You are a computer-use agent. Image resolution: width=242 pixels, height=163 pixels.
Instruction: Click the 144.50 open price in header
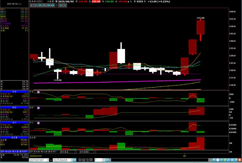point(83,2)
